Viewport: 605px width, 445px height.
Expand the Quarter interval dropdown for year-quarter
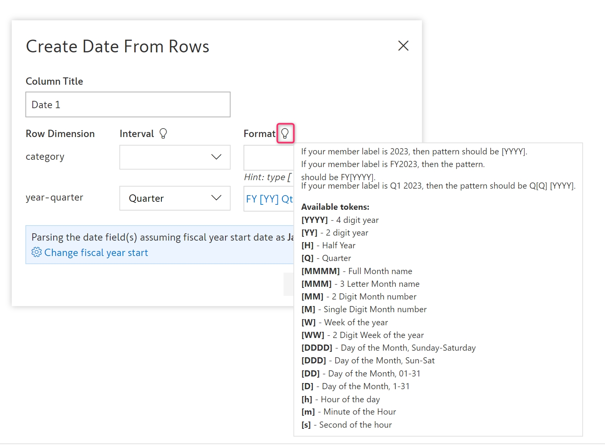(175, 198)
